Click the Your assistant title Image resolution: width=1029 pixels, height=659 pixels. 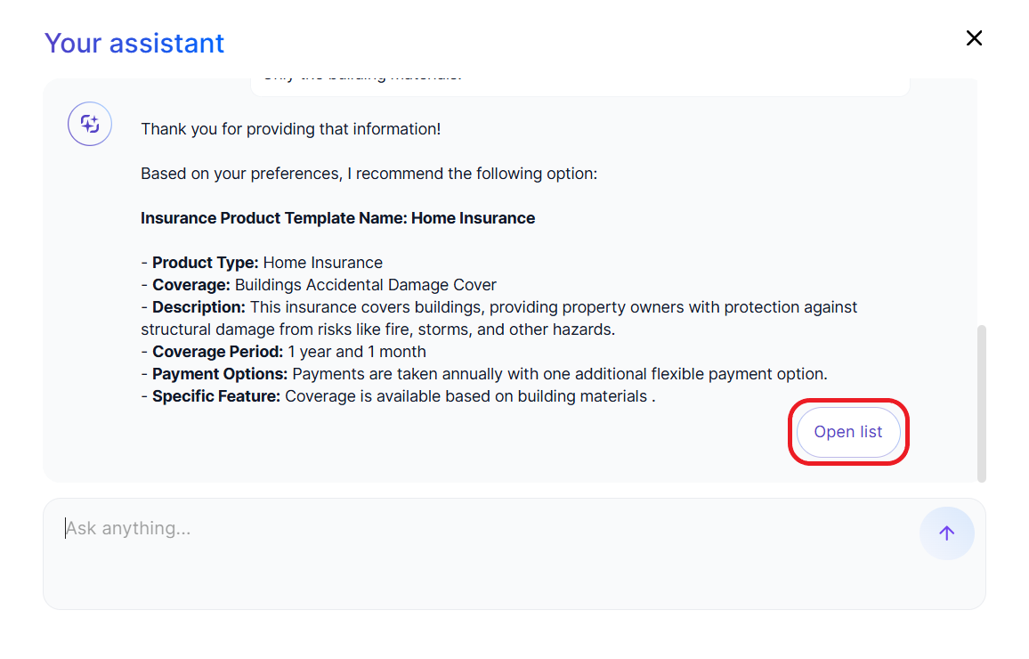pyautogui.click(x=134, y=43)
